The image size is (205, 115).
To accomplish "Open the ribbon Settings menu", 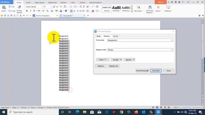I will 168,9.
